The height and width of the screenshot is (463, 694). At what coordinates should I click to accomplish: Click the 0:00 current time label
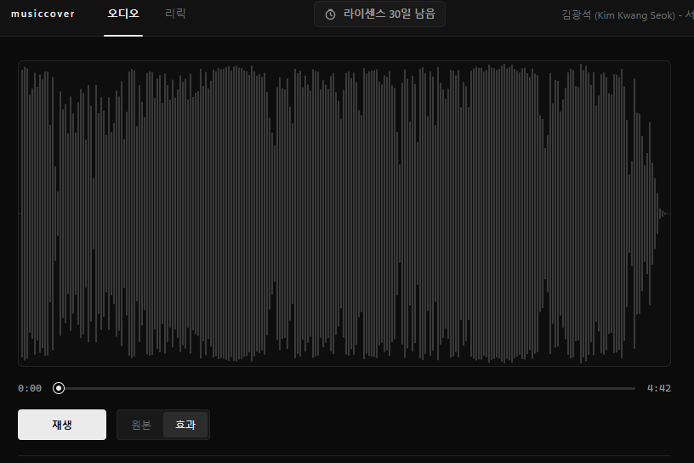30,388
